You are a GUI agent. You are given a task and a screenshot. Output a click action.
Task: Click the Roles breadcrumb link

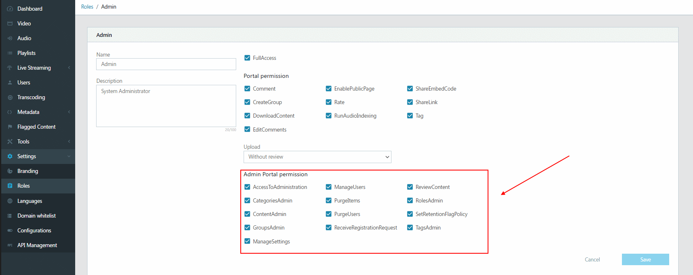tap(87, 7)
